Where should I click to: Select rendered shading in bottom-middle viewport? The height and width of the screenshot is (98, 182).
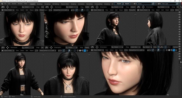pyautogui.click(x=85, y=51)
